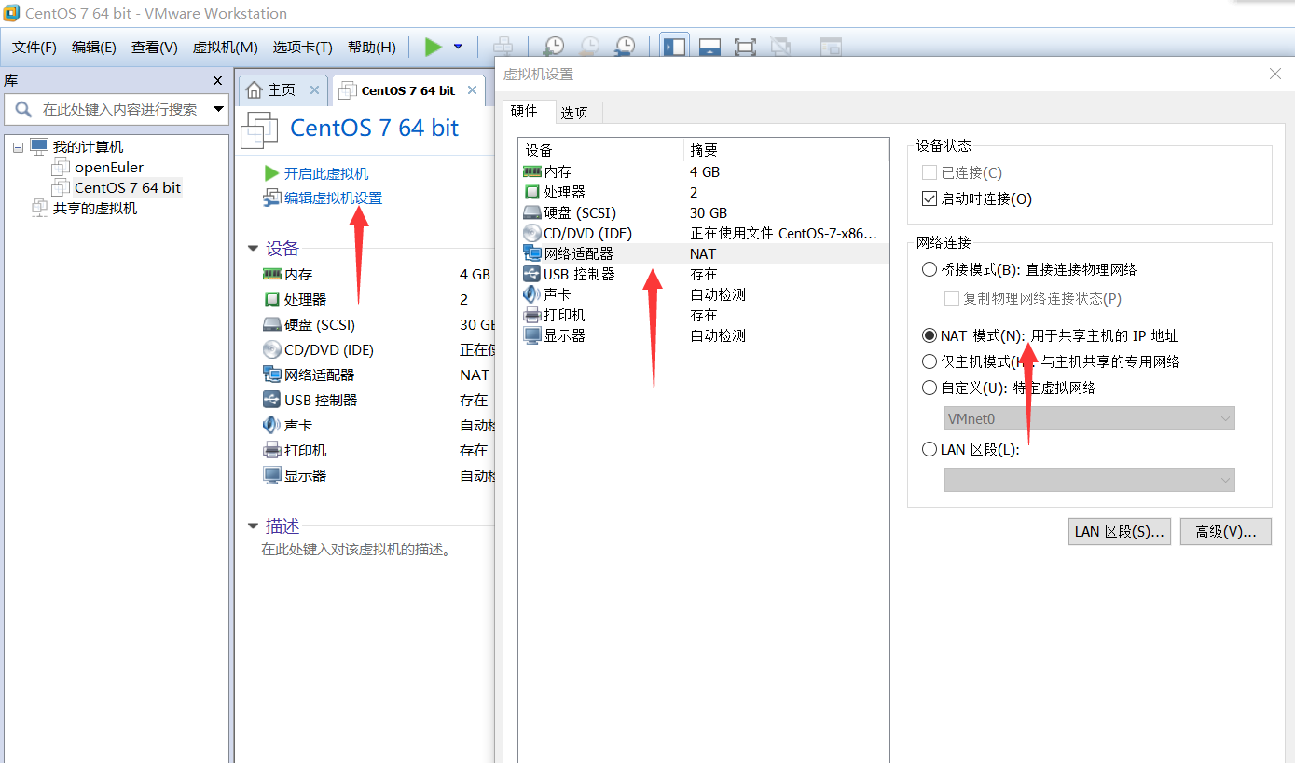Select 显示器 in settings hardware list
The image size is (1295, 763).
(703, 335)
